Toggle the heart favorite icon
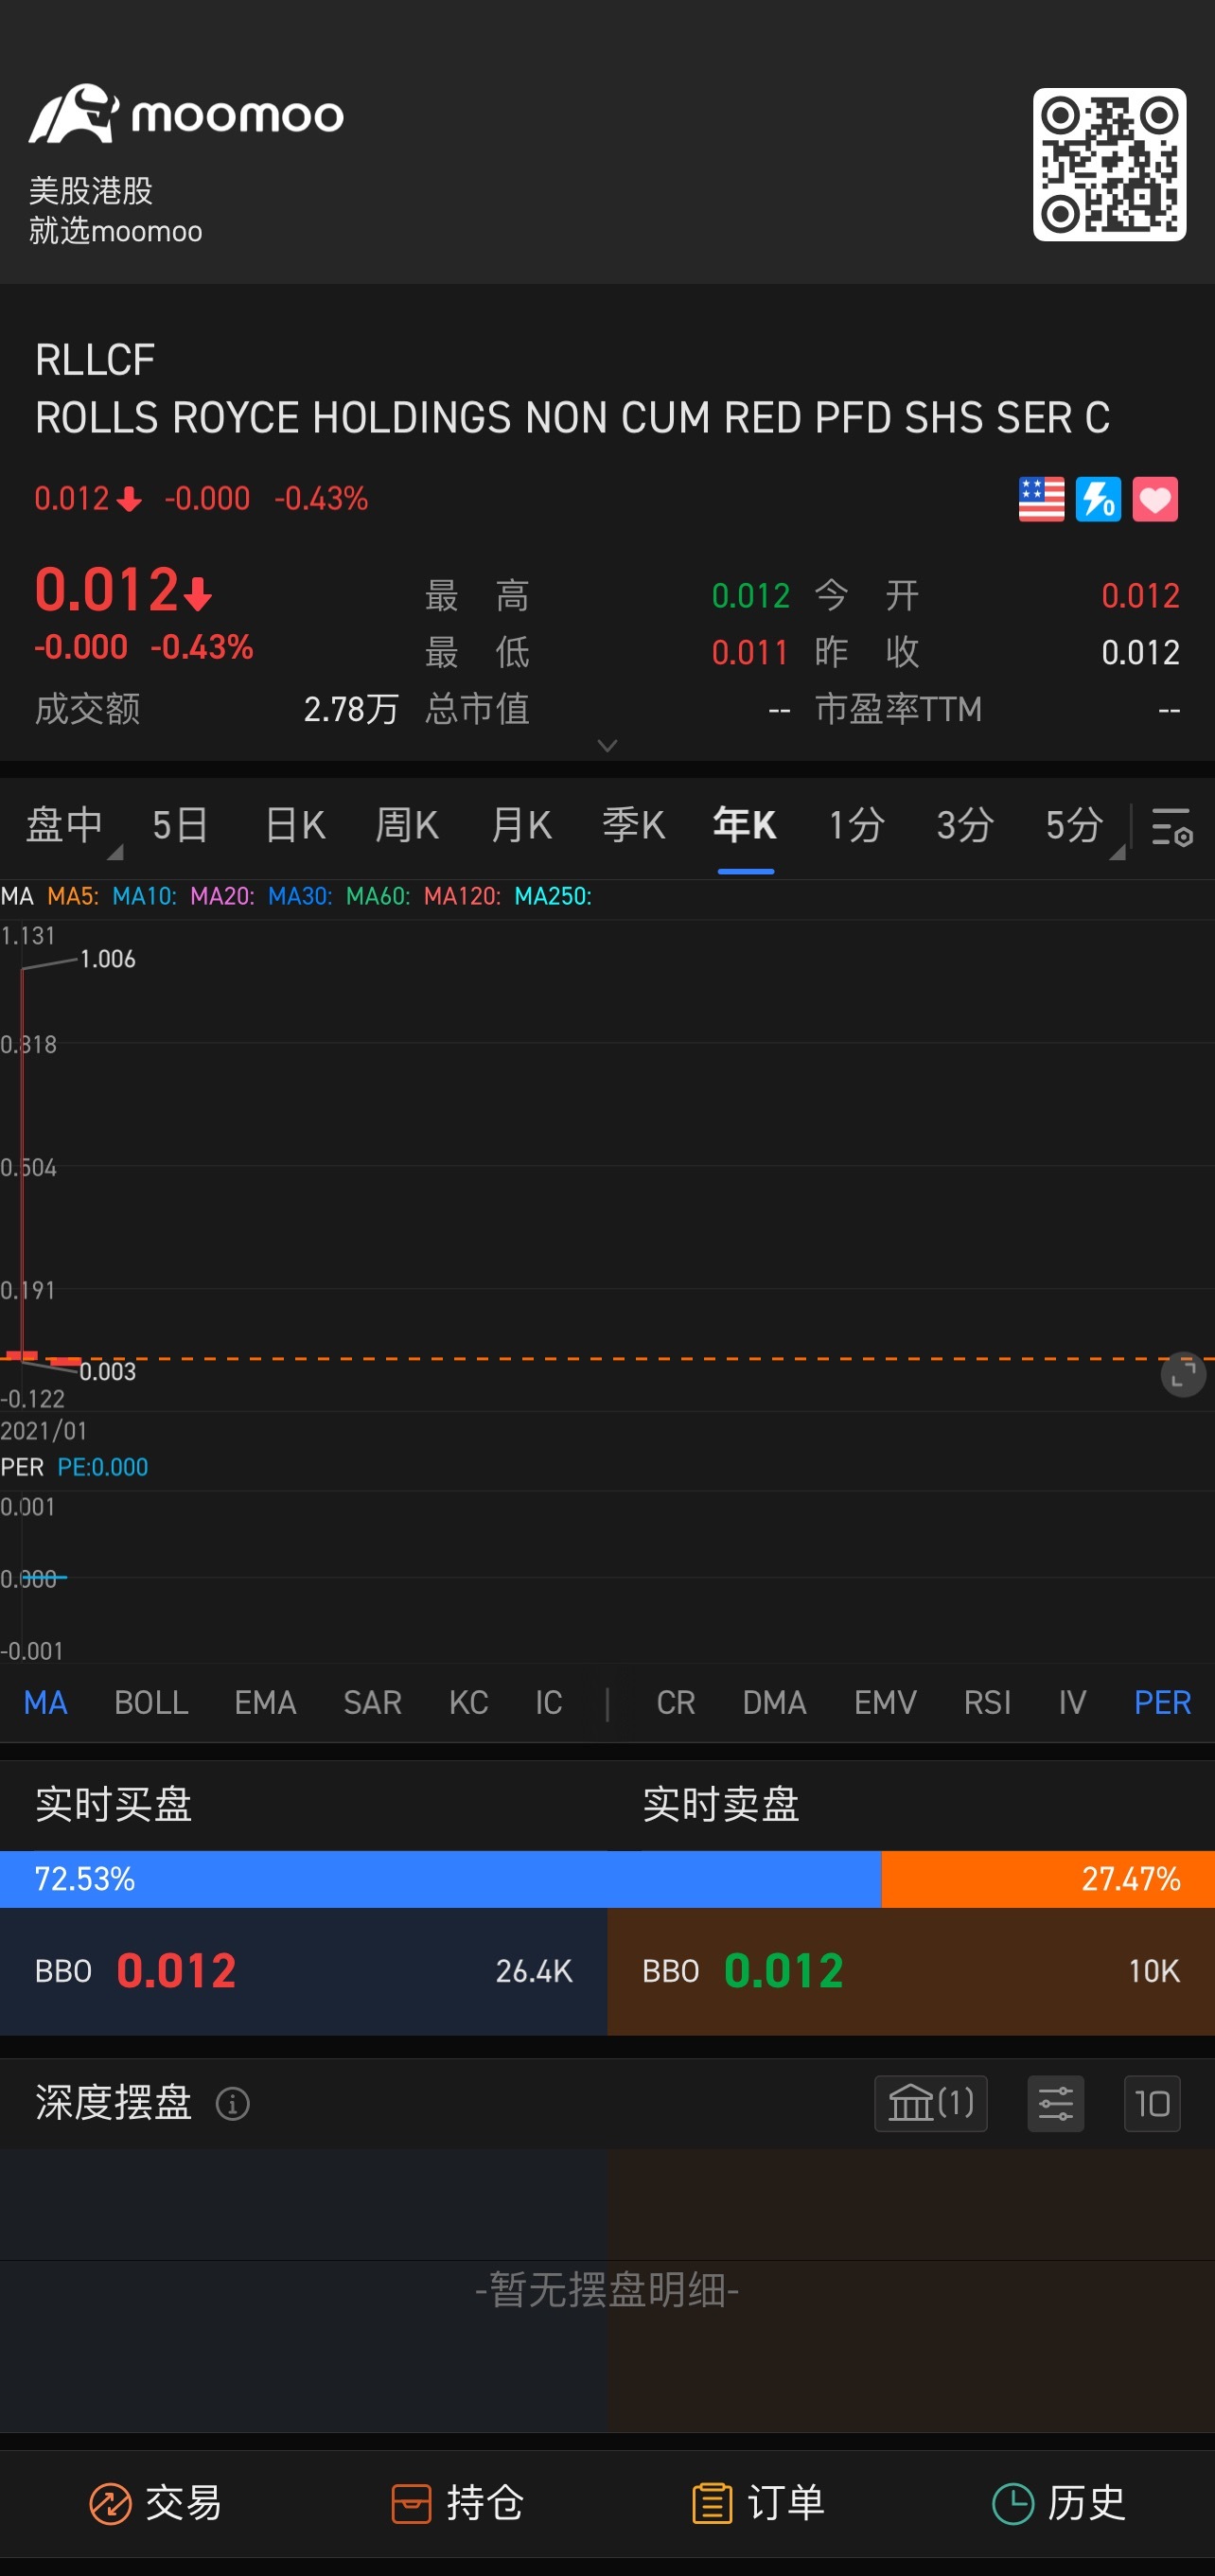 pos(1155,499)
